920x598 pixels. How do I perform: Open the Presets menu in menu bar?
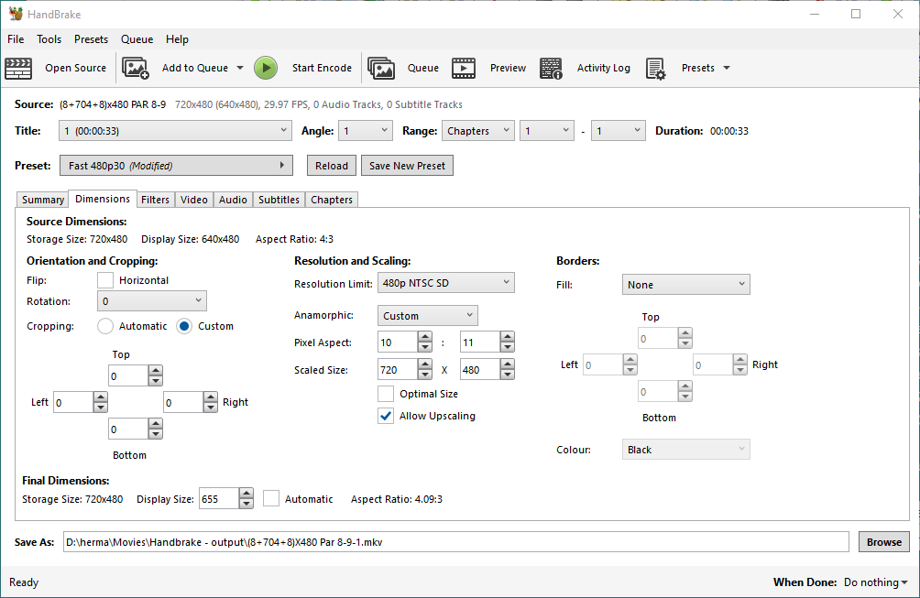(x=91, y=39)
